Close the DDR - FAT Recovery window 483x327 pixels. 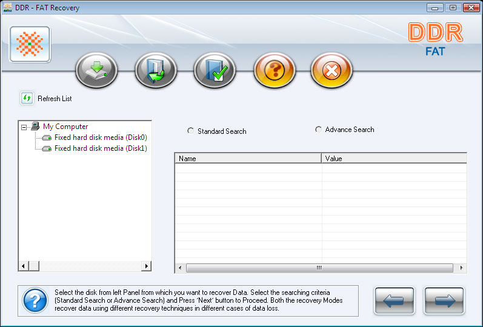point(471,8)
